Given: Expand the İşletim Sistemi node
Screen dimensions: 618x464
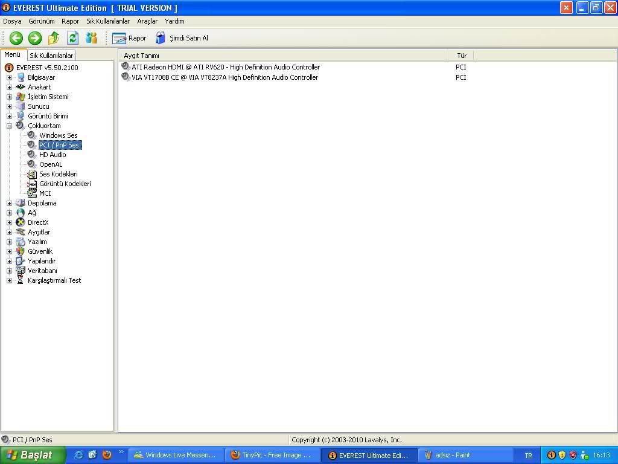Looking at the screenshot, I should pyautogui.click(x=9, y=97).
